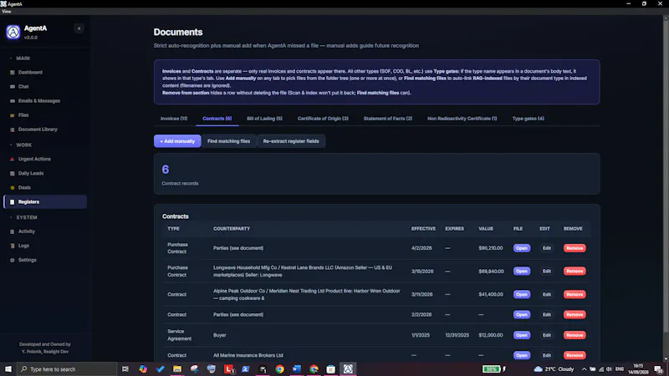669x376 pixels.
Task: Remove the Alpine Peak Outdoor contract
Action: (575, 295)
